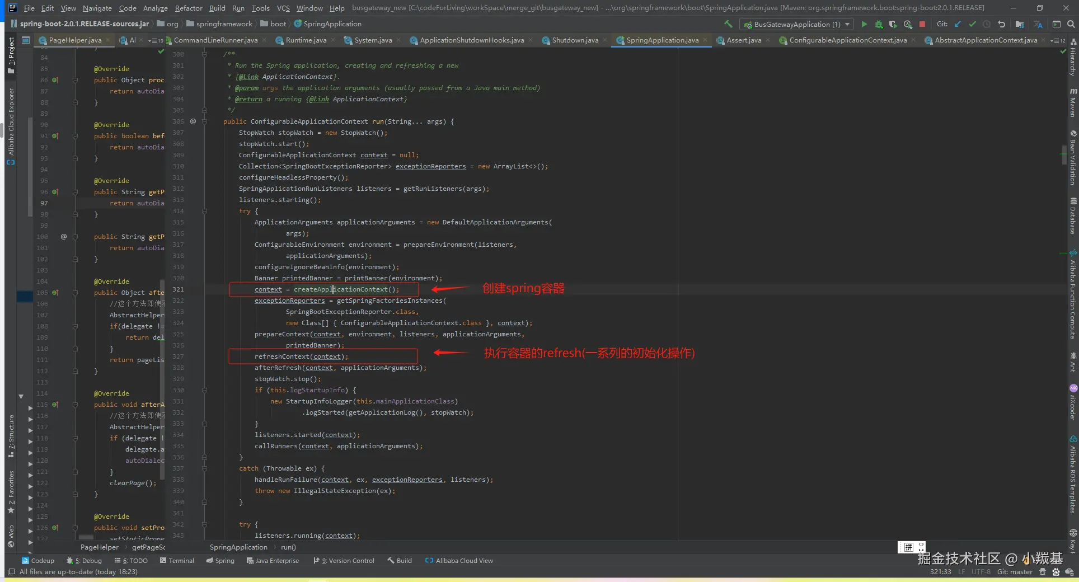Viewport: 1079px width, 582px height.
Task: Collapse the try block at line 314
Action: pyautogui.click(x=204, y=211)
